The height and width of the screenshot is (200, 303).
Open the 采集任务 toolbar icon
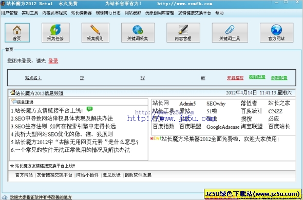point(55,33)
